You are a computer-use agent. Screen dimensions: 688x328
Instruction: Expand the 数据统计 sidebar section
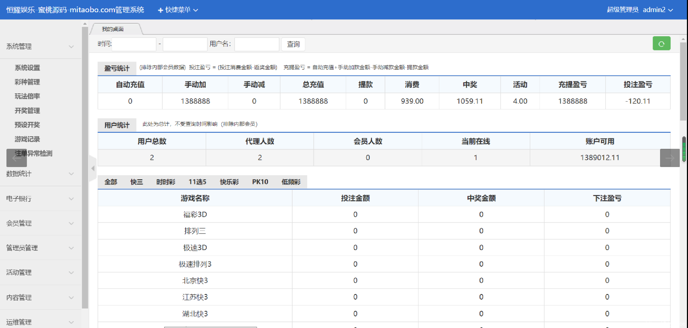coord(40,174)
